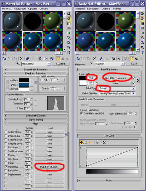146x191 pixels.
Task: Click Index of Refraction value field
Action: tap(131, 114)
